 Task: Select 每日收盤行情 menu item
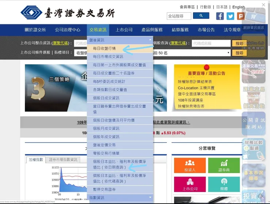[120, 48]
